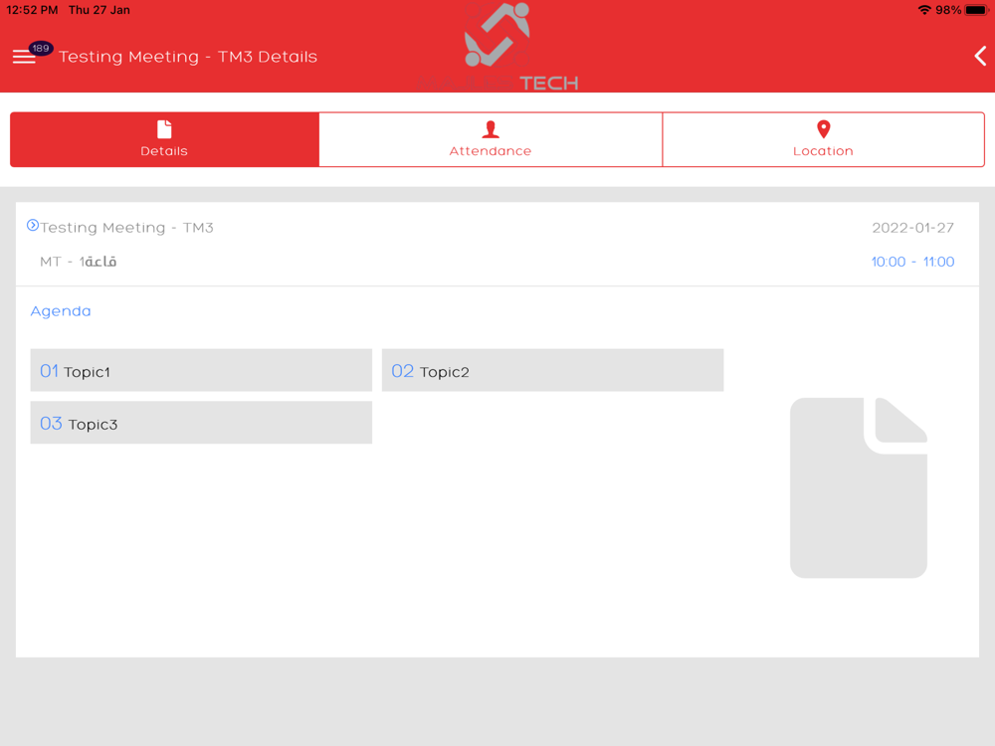Screen dimensions: 995x746
Task: Open agenda item 01 Topic1
Action: click(x=201, y=370)
